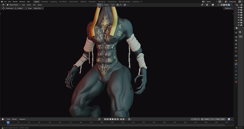Select rendered viewport shading
Screen dimensions: 244x129
229,5
